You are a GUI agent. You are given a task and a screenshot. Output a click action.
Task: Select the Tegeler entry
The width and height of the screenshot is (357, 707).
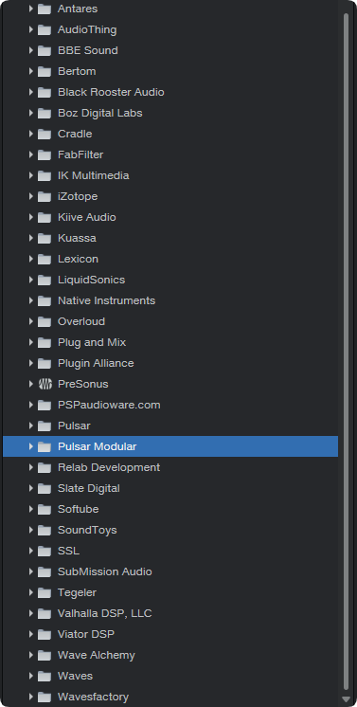170,592
